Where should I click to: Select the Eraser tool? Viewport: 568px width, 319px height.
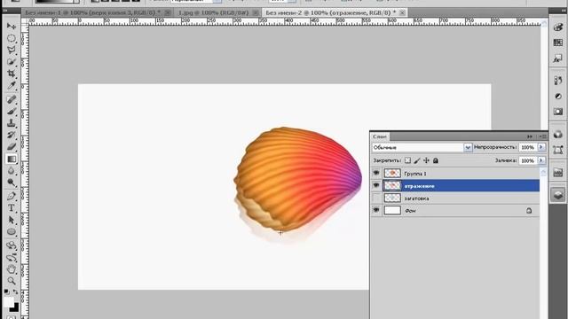(x=12, y=147)
